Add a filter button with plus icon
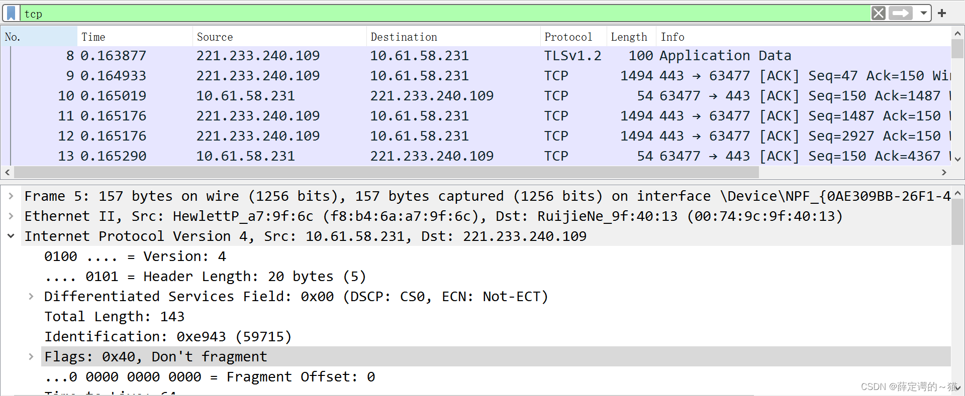This screenshot has width=965, height=396. [942, 13]
